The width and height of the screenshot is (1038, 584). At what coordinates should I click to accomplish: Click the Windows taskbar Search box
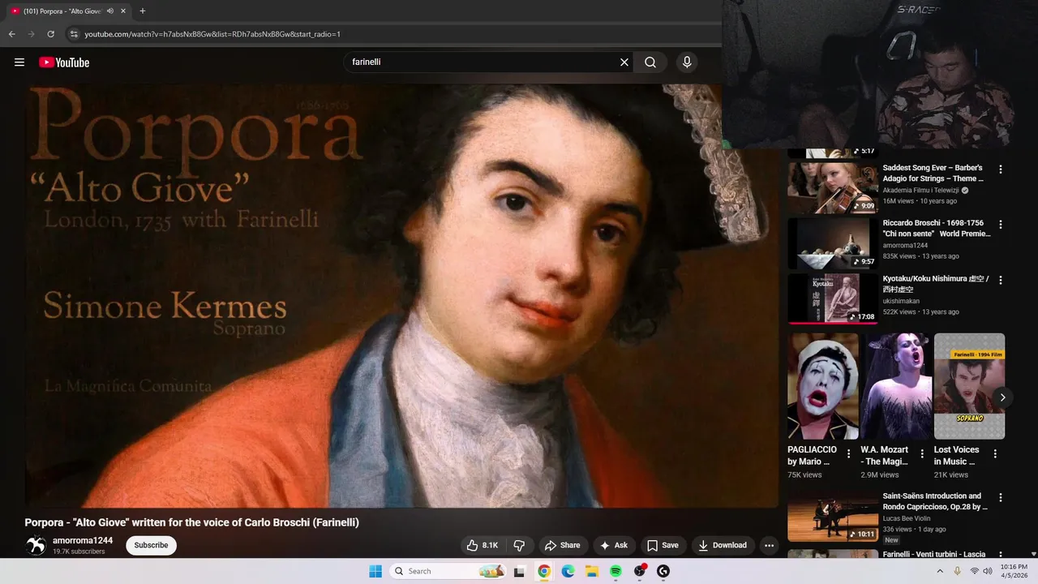(x=447, y=571)
